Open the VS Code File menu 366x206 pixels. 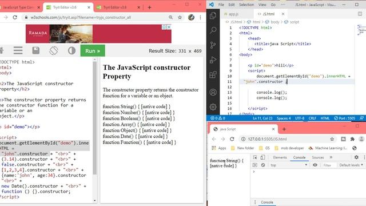(x=221, y=5)
